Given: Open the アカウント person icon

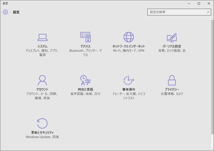Looking at the screenshot, I should (x=42, y=80).
